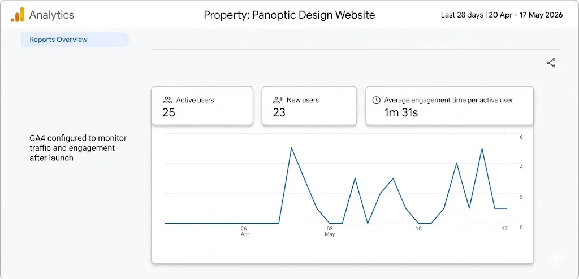Click the y-axis label 0
The image size is (579, 279).
521,228
